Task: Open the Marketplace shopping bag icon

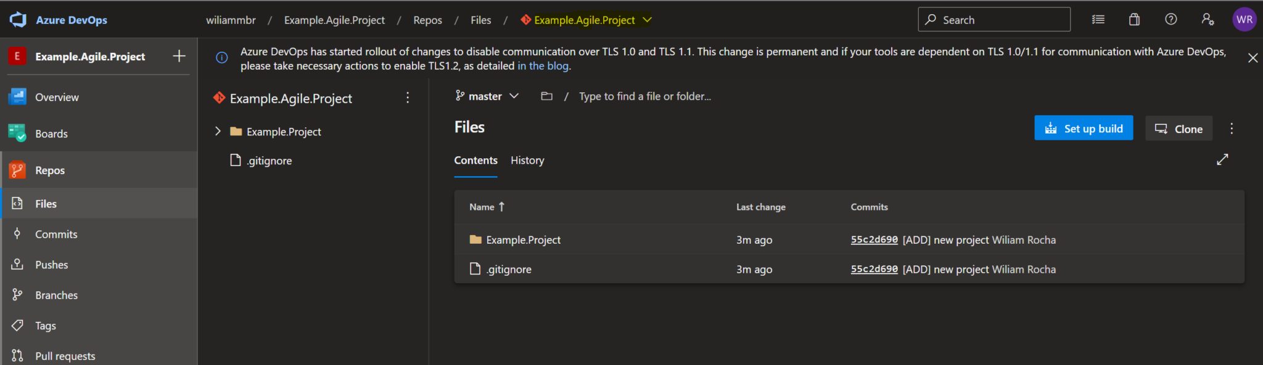Action: 1134,20
